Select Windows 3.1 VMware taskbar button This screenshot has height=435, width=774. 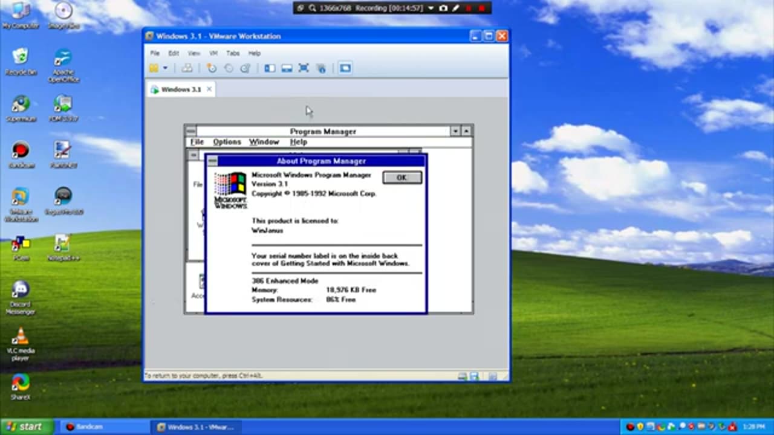coord(195,427)
